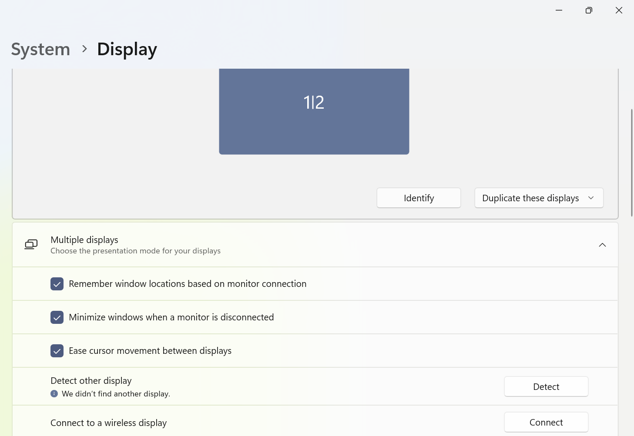Image resolution: width=634 pixels, height=436 pixels.
Task: Collapse the Multiple displays section chevron
Action: [602, 244]
